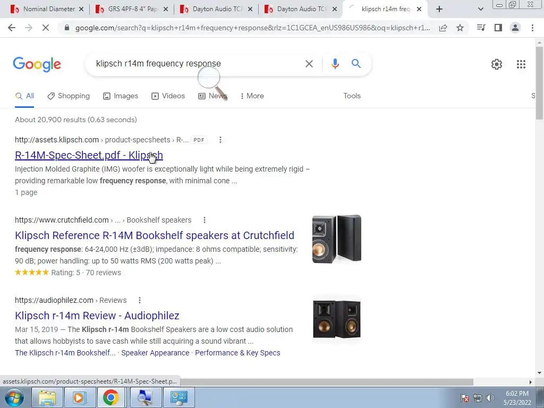Clear the Google search box
Image resolution: width=544 pixels, height=408 pixels.
309,64
